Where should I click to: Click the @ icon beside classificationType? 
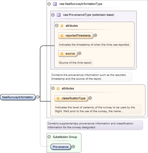pos(58,98)
